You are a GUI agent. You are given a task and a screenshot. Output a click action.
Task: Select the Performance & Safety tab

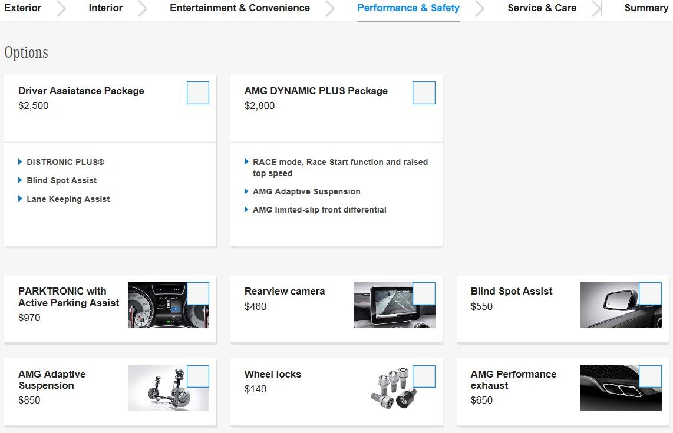click(408, 8)
